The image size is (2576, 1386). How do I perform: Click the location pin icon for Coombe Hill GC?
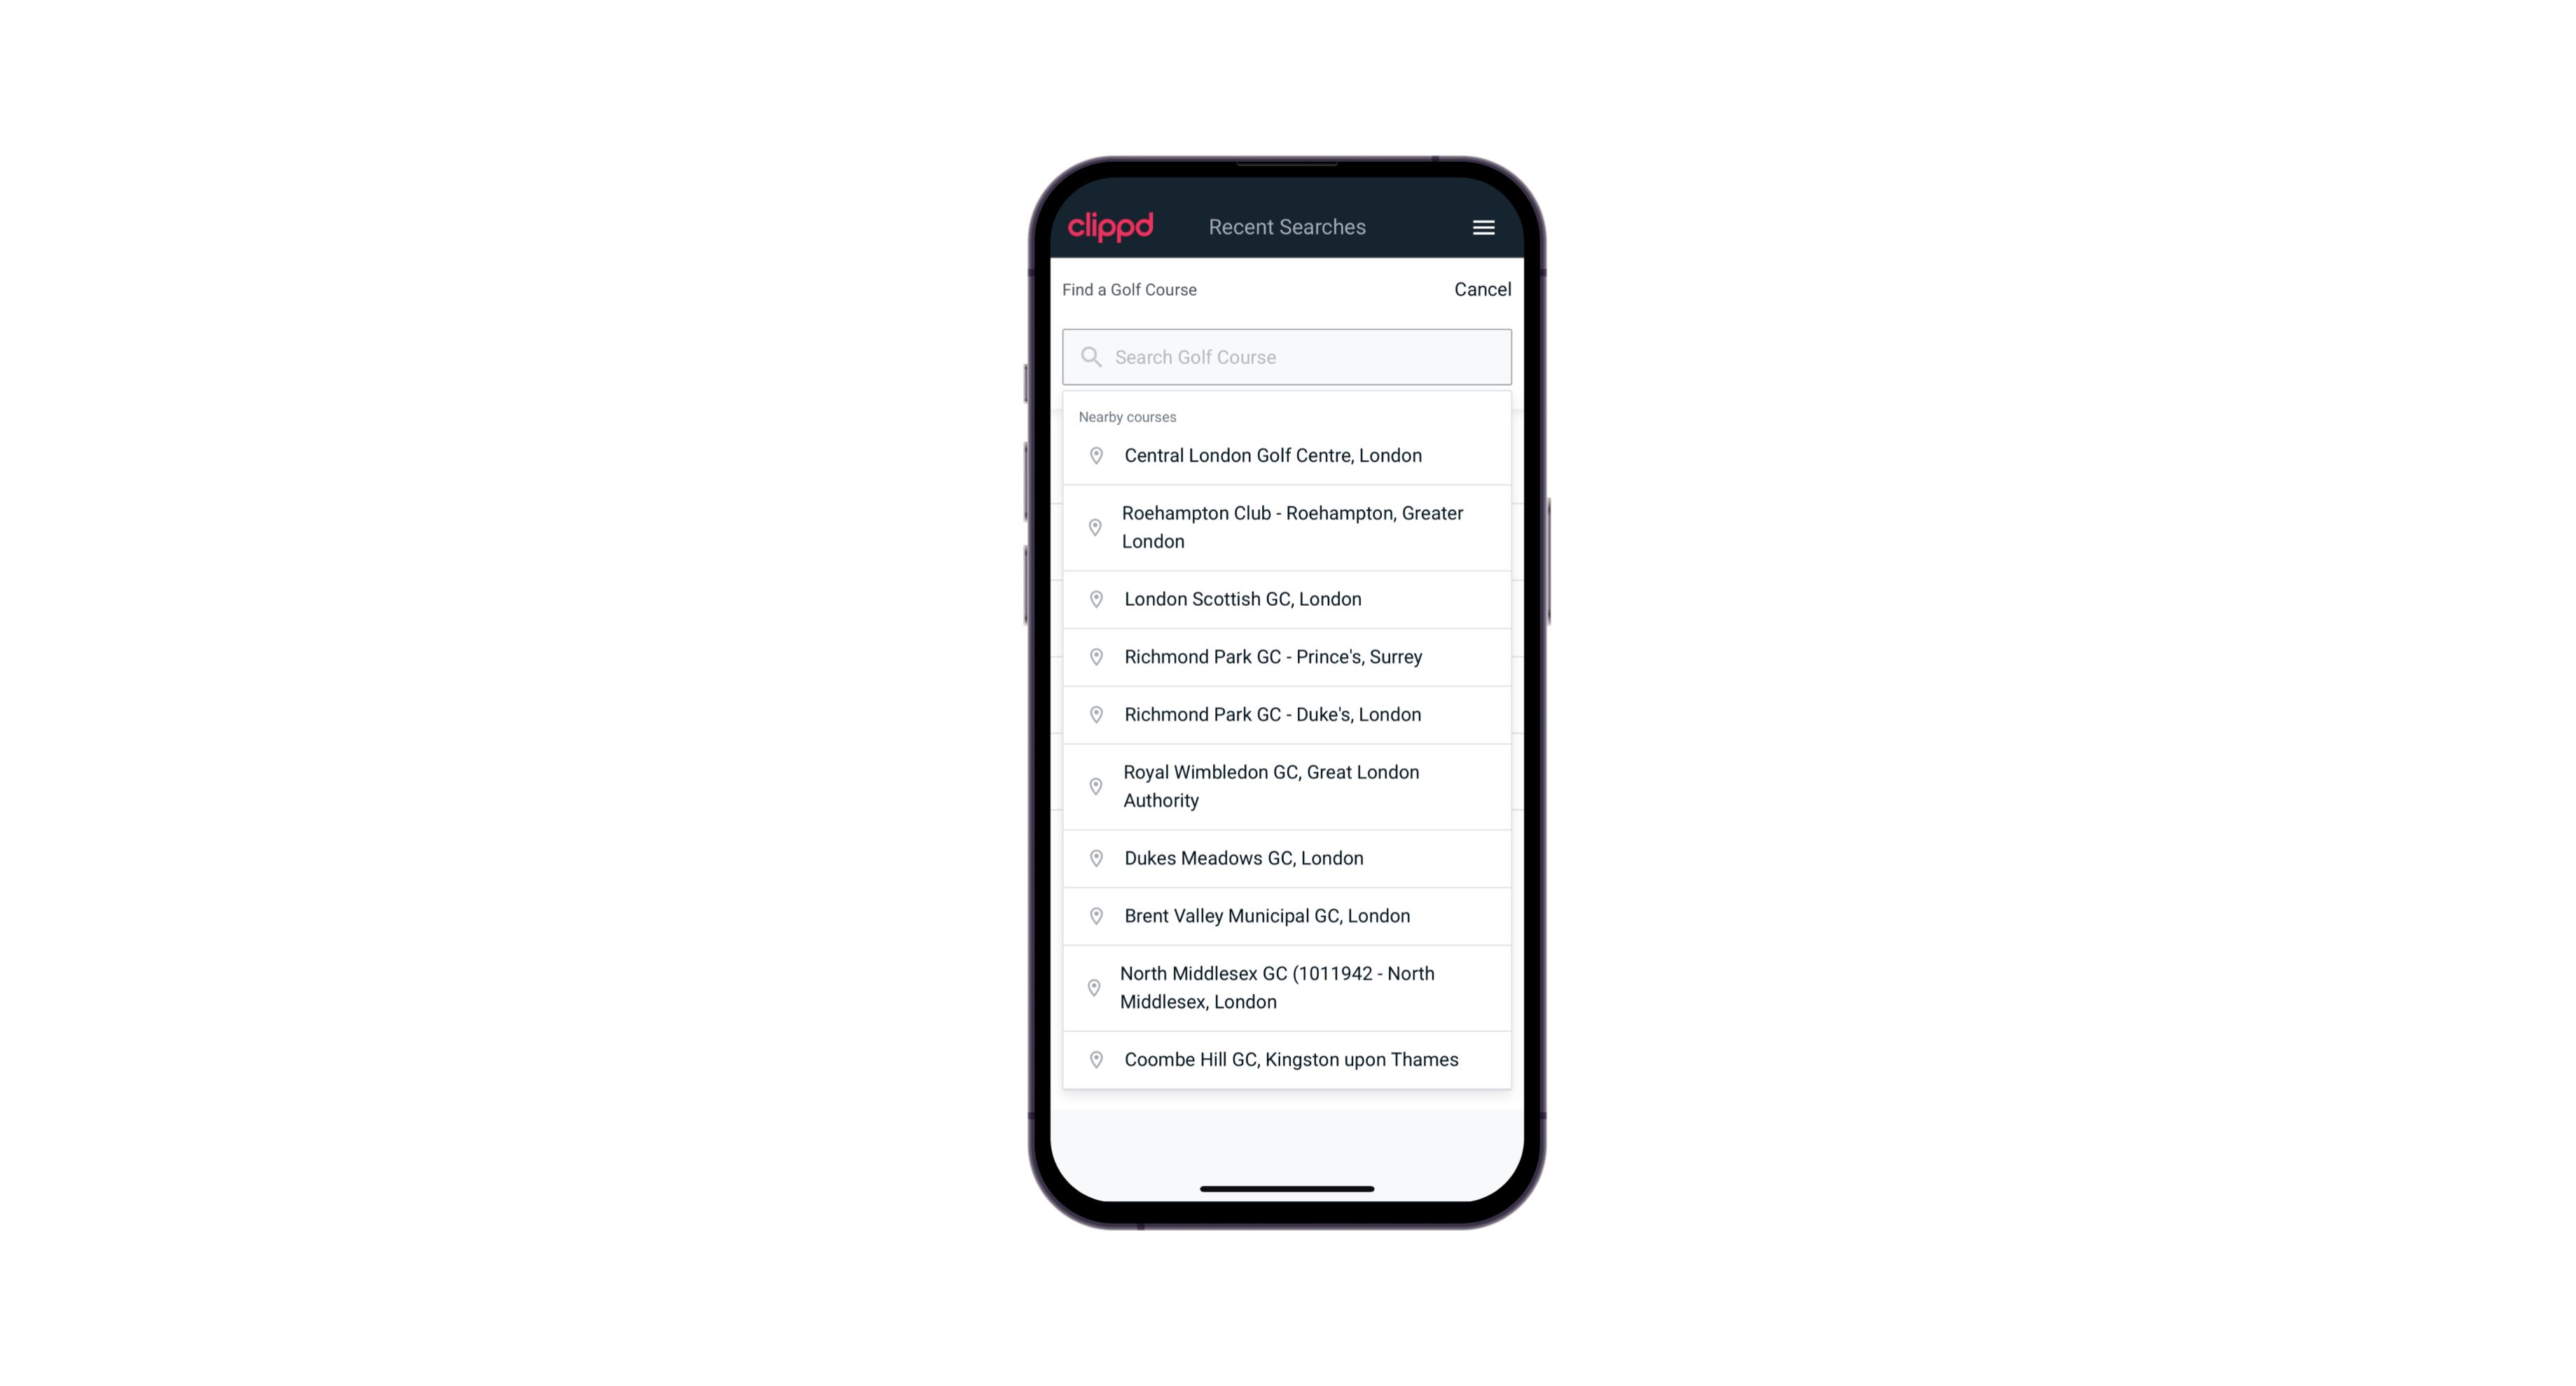click(1093, 1058)
